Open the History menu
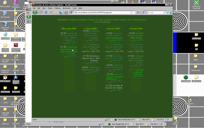Screen dimensions: 204x128 [x=50, y=8]
